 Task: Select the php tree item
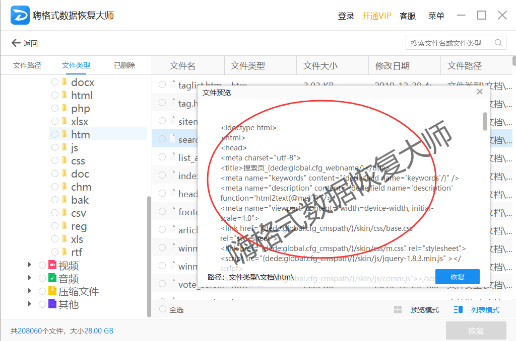click(80, 108)
